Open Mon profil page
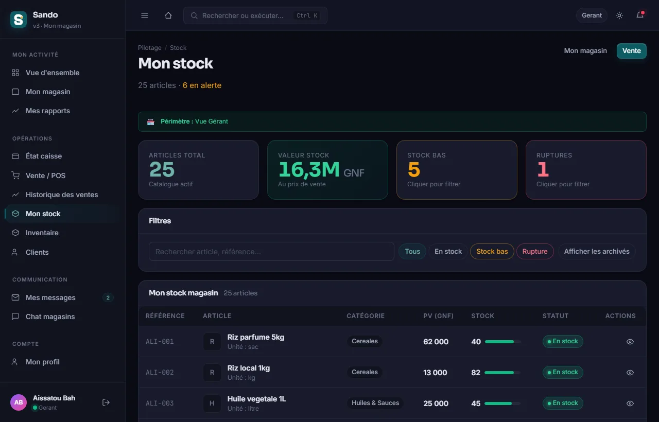The height and width of the screenshot is (422, 659). click(63, 362)
